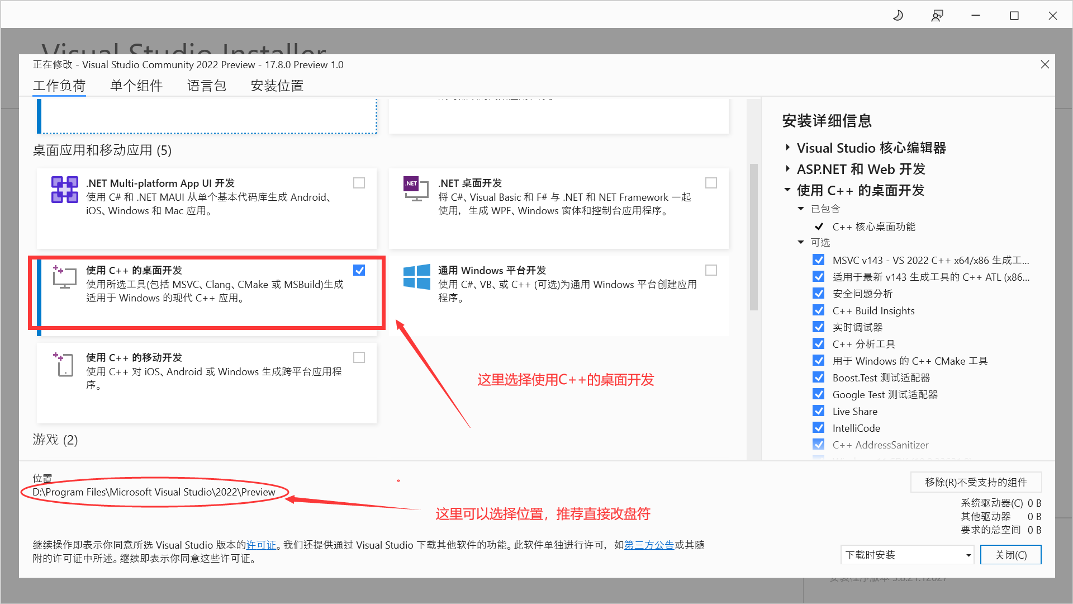
Task: Uncheck the 使用 C++ 的桌面开发 workload
Action: [359, 270]
